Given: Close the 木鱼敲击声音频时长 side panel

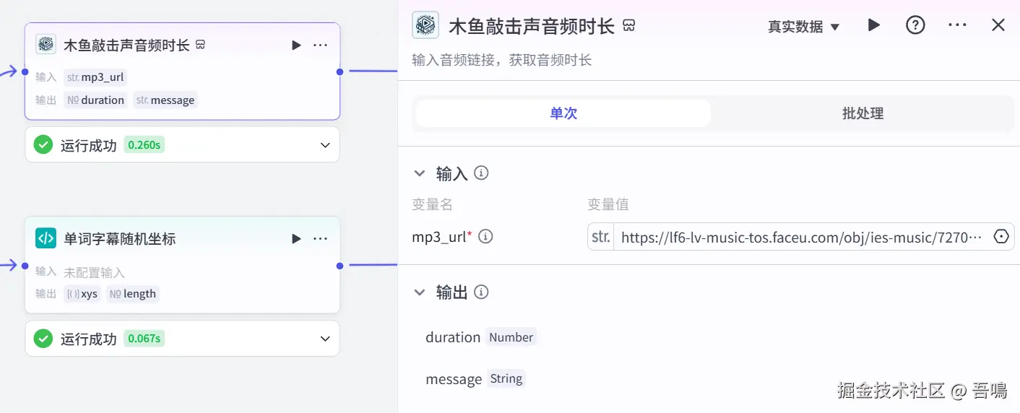Looking at the screenshot, I should [x=998, y=25].
